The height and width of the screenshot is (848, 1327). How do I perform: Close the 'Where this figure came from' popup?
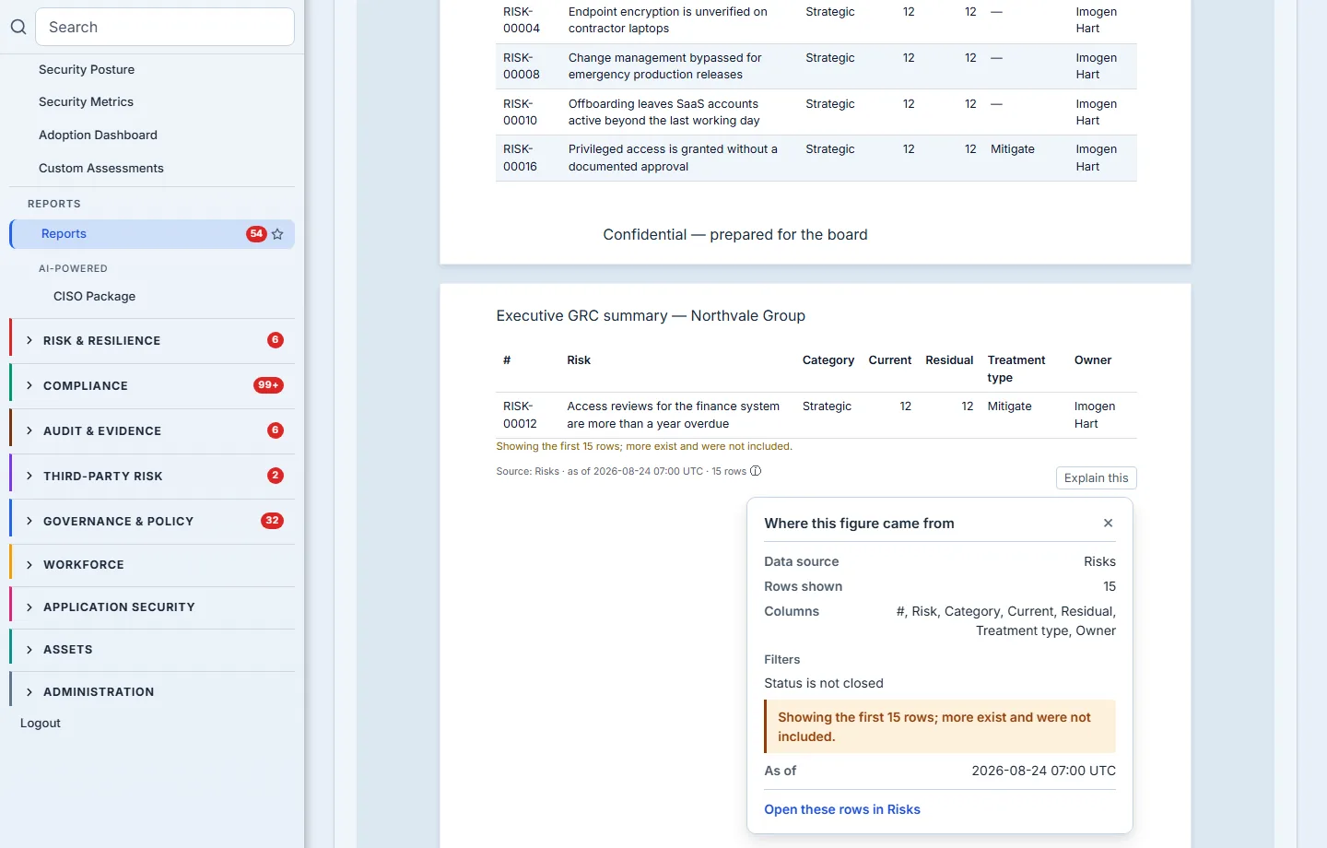coord(1108,523)
